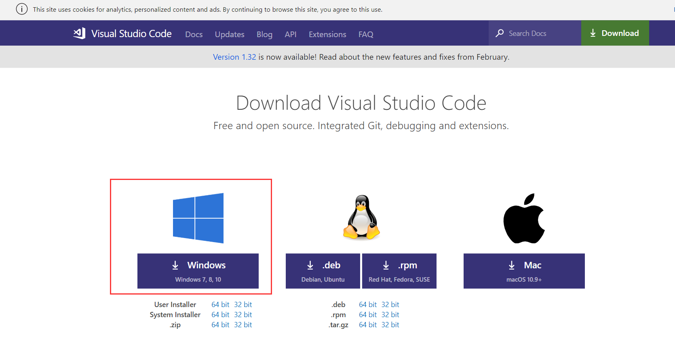This screenshot has width=675, height=347.
Task: Click the info icon in cookie banner
Action: (22, 9)
